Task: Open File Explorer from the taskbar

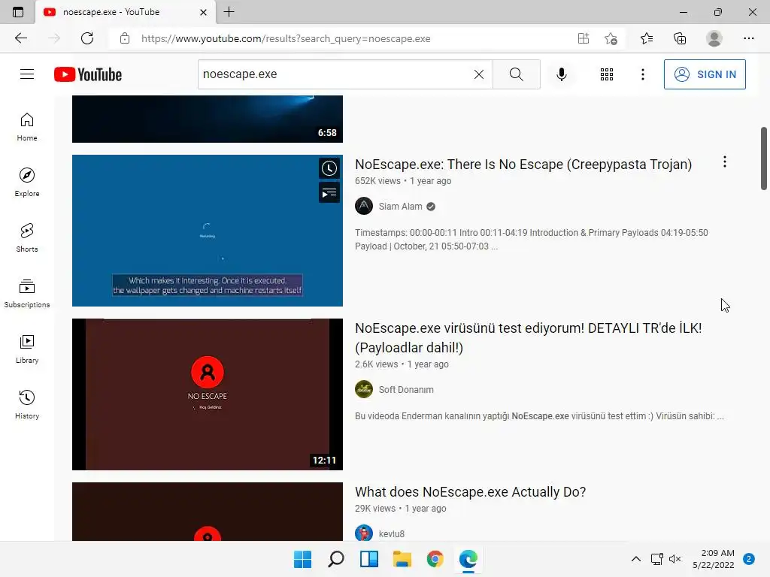Action: click(402, 559)
